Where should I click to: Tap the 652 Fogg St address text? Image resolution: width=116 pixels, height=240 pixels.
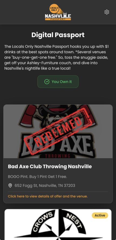[45, 186]
